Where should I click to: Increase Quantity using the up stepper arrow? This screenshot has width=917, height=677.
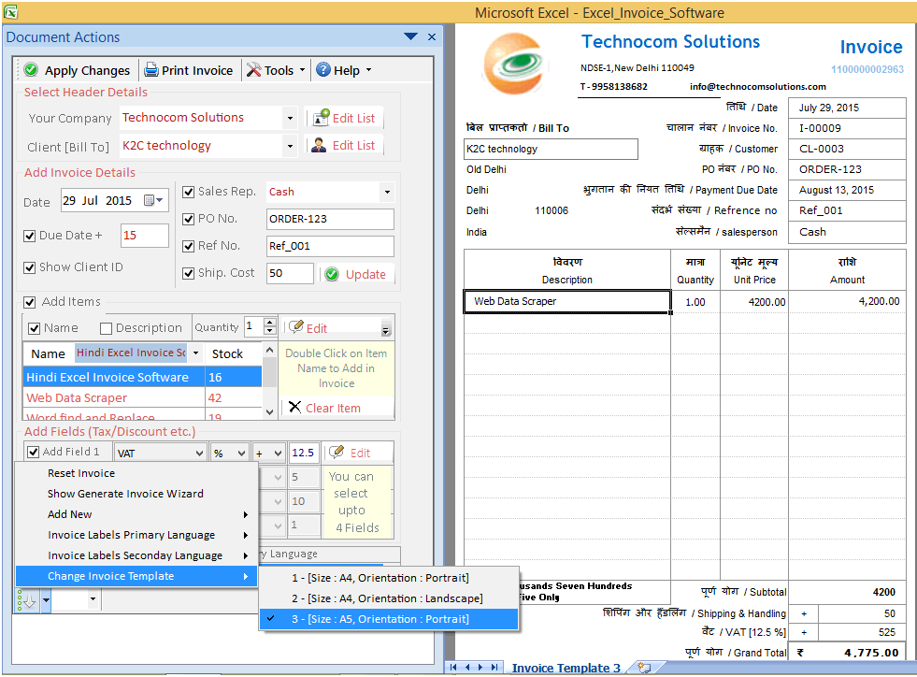point(269,322)
